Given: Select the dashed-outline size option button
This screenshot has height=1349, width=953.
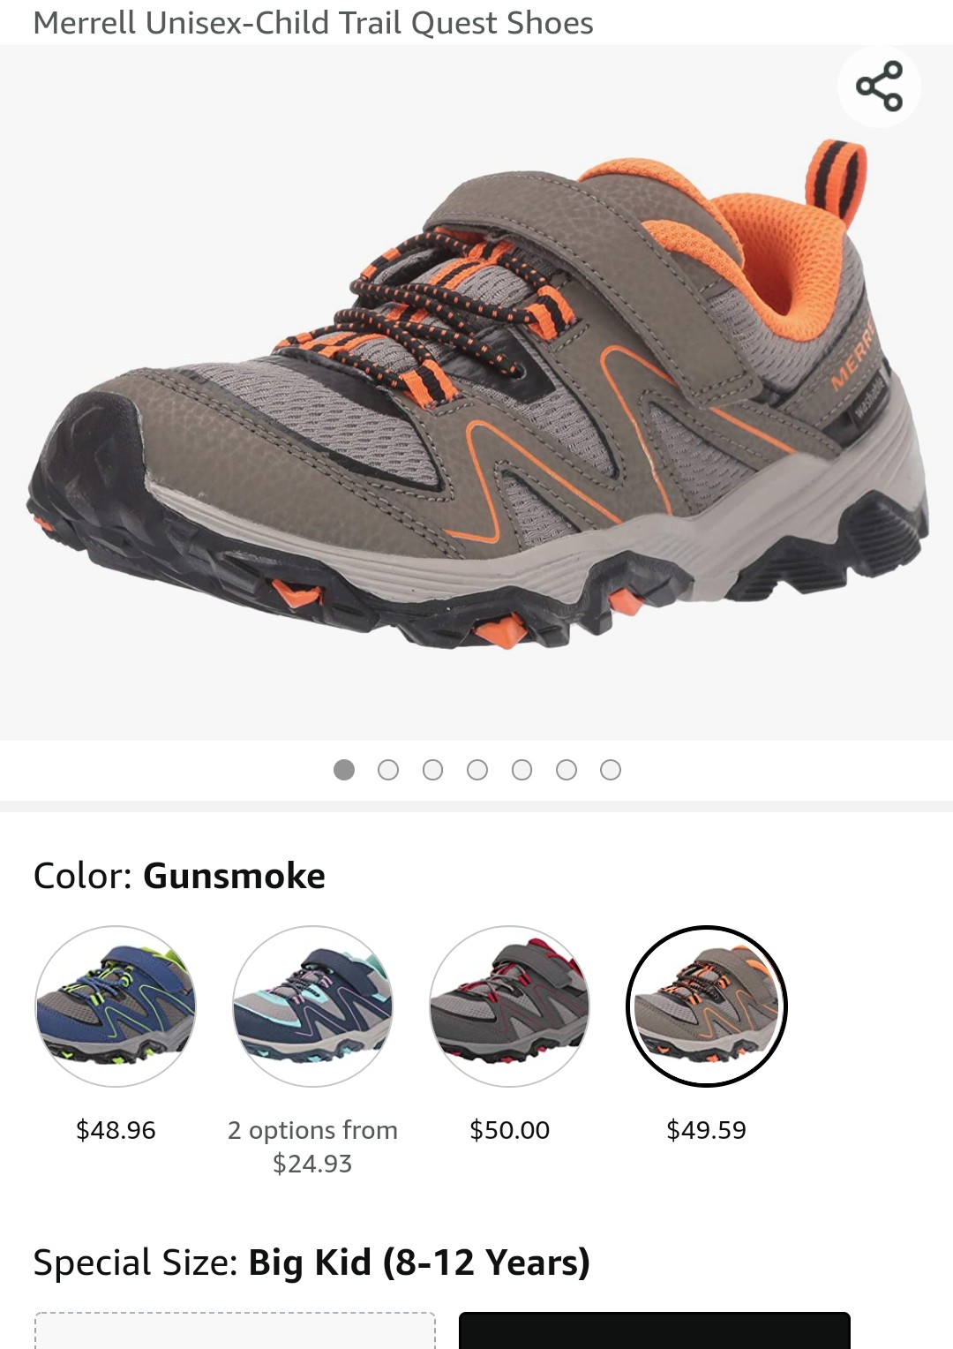Looking at the screenshot, I should point(235,1330).
